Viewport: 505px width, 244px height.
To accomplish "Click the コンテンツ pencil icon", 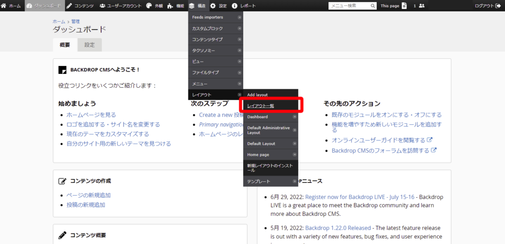I will (69, 6).
